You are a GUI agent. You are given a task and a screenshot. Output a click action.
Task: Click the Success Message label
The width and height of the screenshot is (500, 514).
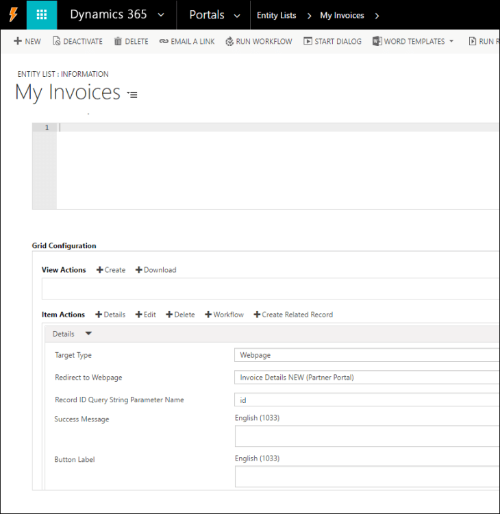[82, 419]
